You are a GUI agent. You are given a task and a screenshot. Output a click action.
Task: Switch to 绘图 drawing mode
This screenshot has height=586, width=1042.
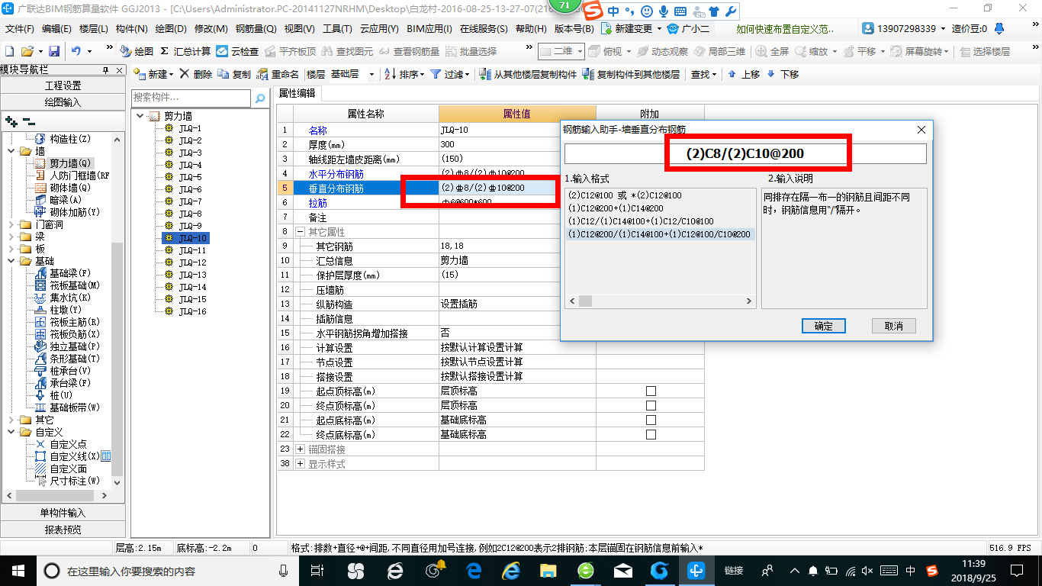(137, 51)
